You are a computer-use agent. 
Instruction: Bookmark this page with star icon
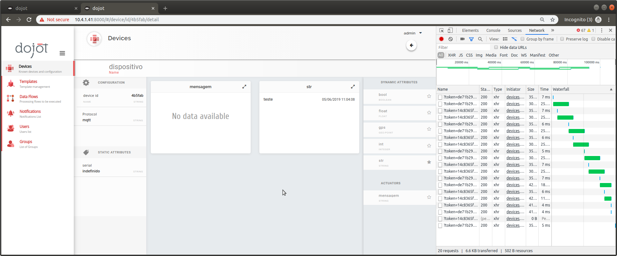coord(553,20)
